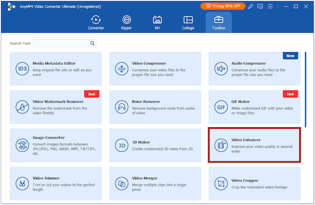Open the Video Merger title
This screenshot has height=205, width=315.
pyautogui.click(x=145, y=178)
